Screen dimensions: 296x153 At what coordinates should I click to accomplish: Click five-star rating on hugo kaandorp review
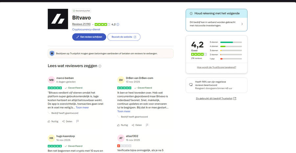pyautogui.click(x=55, y=146)
